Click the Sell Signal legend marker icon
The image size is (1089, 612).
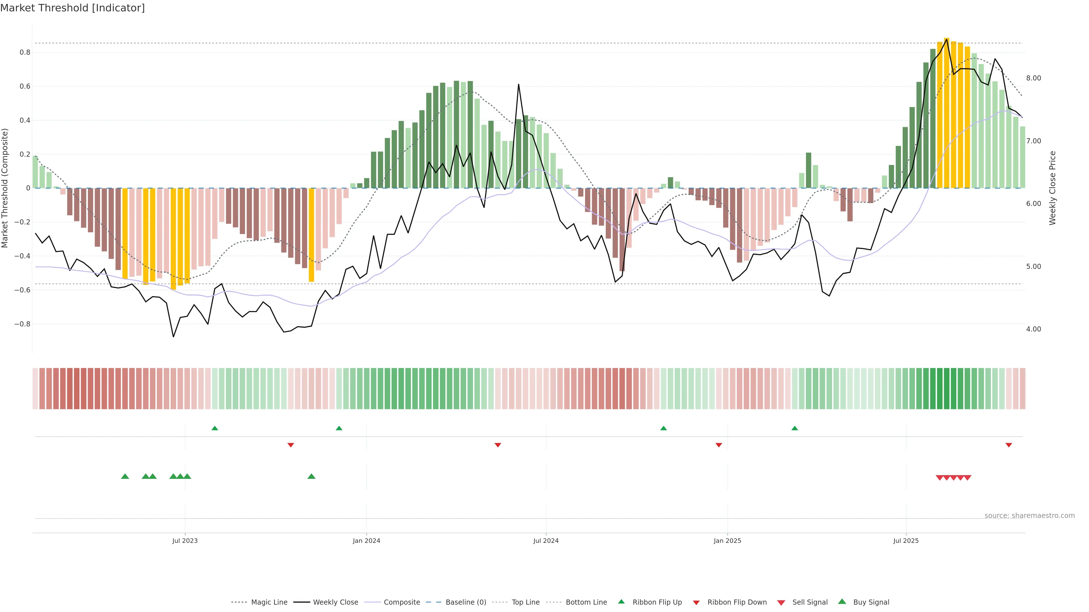click(x=781, y=602)
